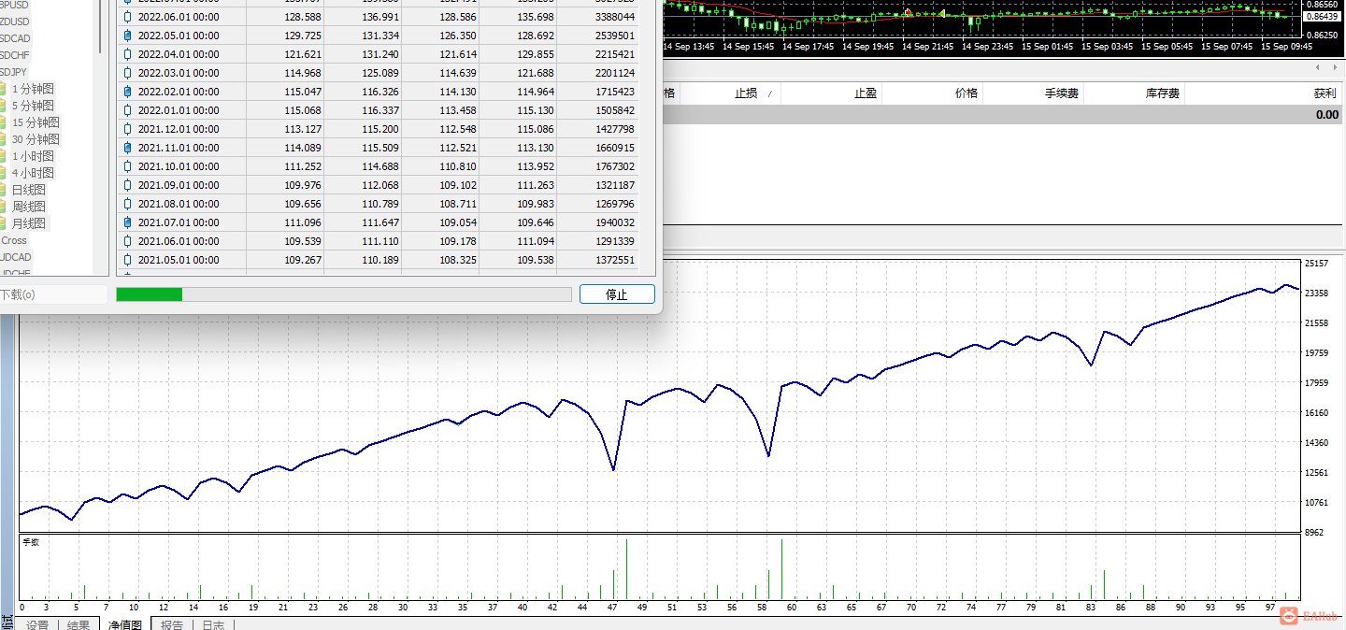The width and height of the screenshot is (1346, 630).
Task: Open the 1 分钟图 timeframe item
Action: coord(33,89)
